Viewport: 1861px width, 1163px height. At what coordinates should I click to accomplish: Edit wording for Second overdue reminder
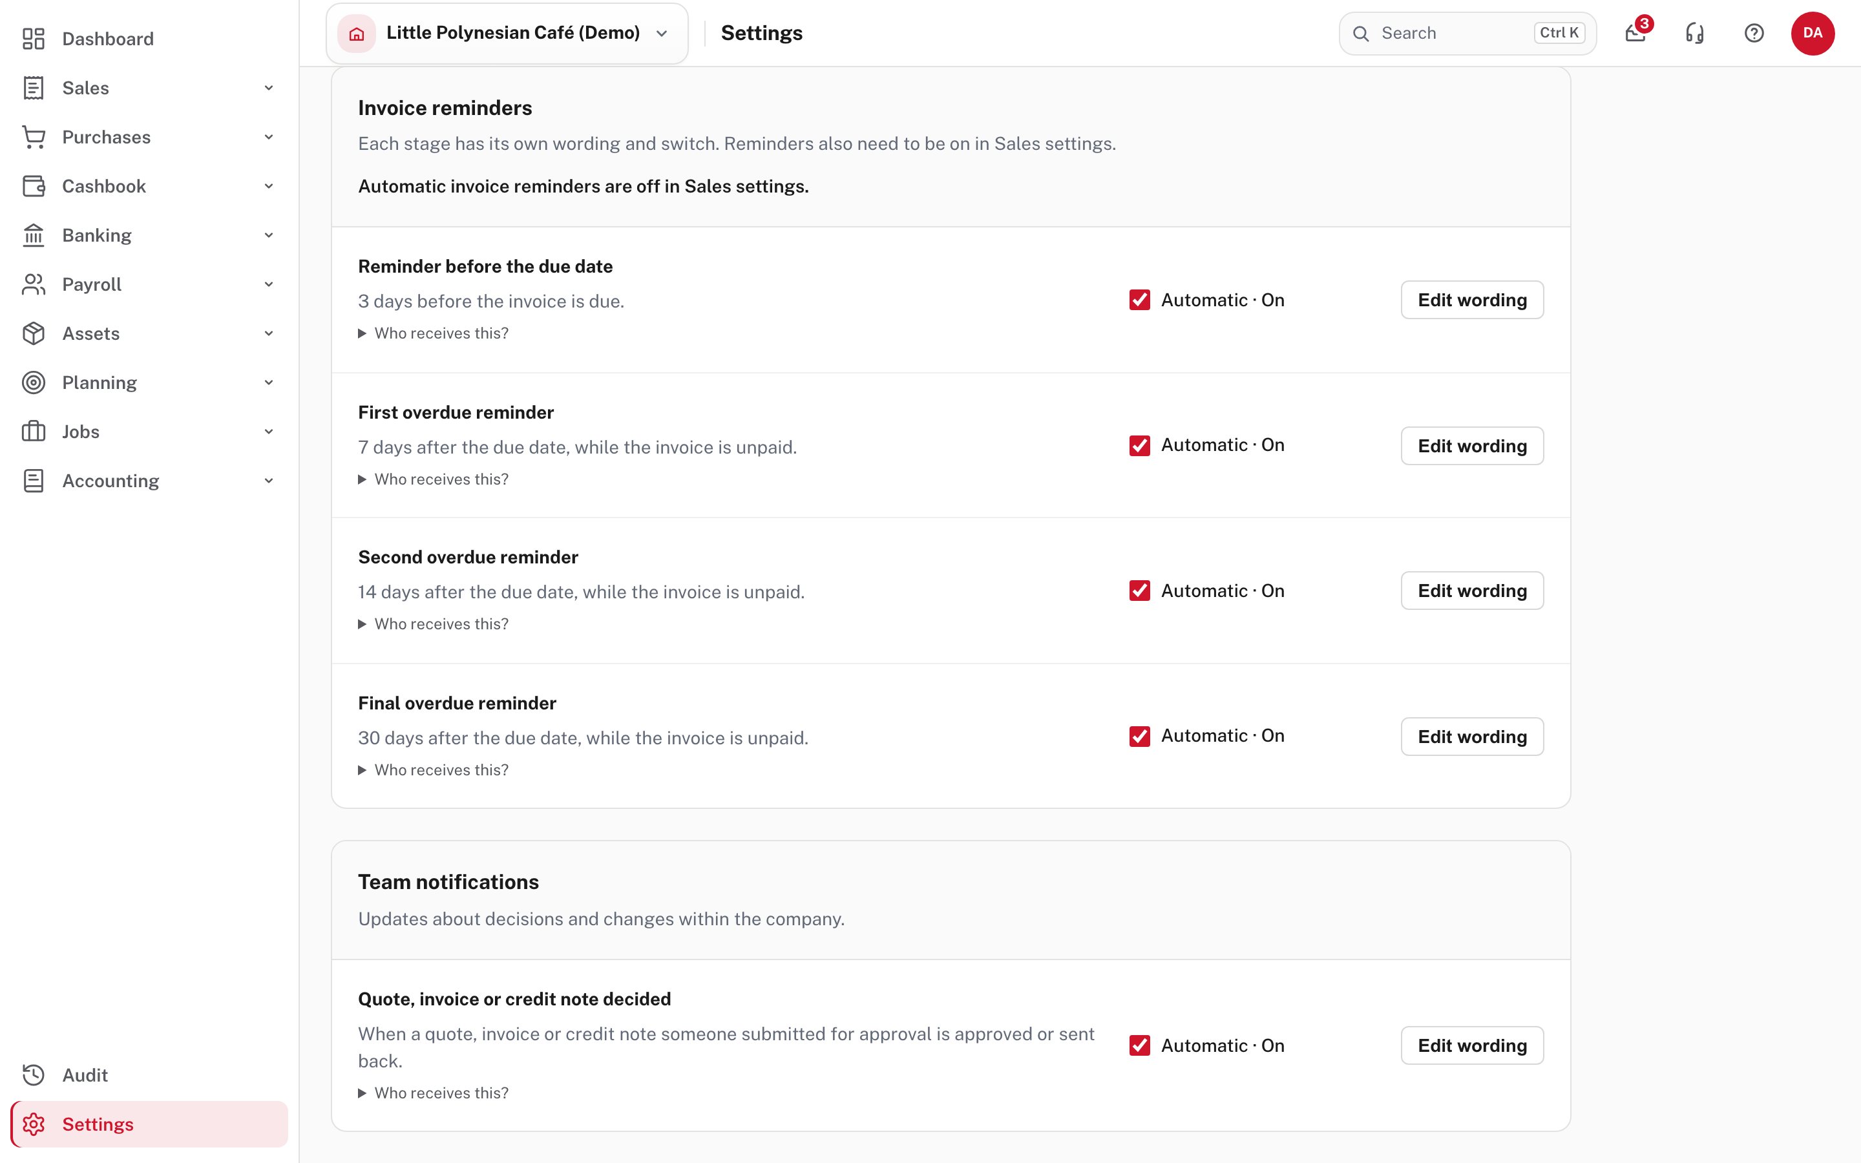pyautogui.click(x=1472, y=591)
